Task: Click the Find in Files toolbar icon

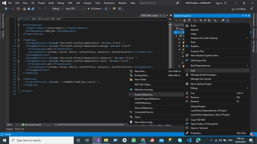Action: (x=114, y=9)
